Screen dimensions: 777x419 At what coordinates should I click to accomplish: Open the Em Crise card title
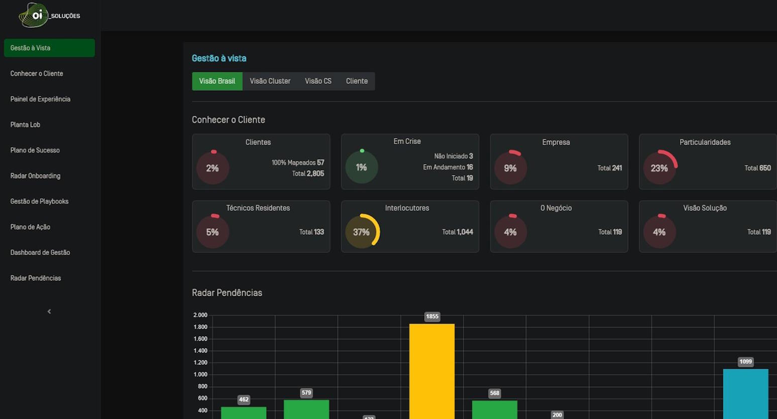(x=407, y=142)
